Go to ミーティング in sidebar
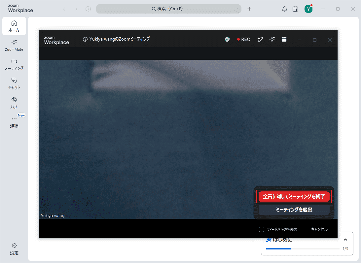This screenshot has height=263, width=361. (x=14, y=64)
